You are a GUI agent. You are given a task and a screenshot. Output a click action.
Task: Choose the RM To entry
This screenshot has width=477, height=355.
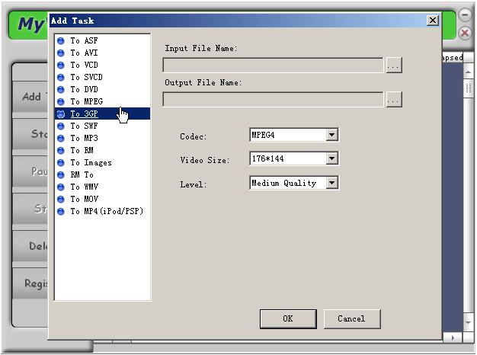(x=82, y=174)
